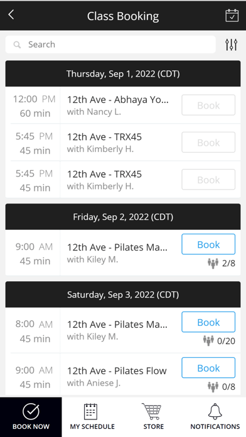Book Friday 9:00 AM Pilates Mat class
Viewport: 246px width, 437px height.
[208, 244]
